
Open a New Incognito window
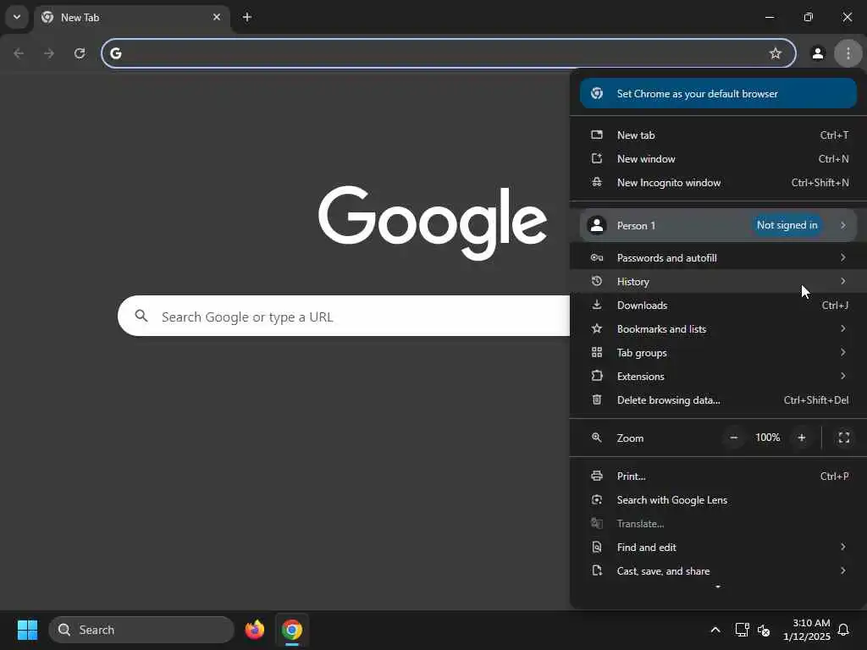(x=718, y=183)
